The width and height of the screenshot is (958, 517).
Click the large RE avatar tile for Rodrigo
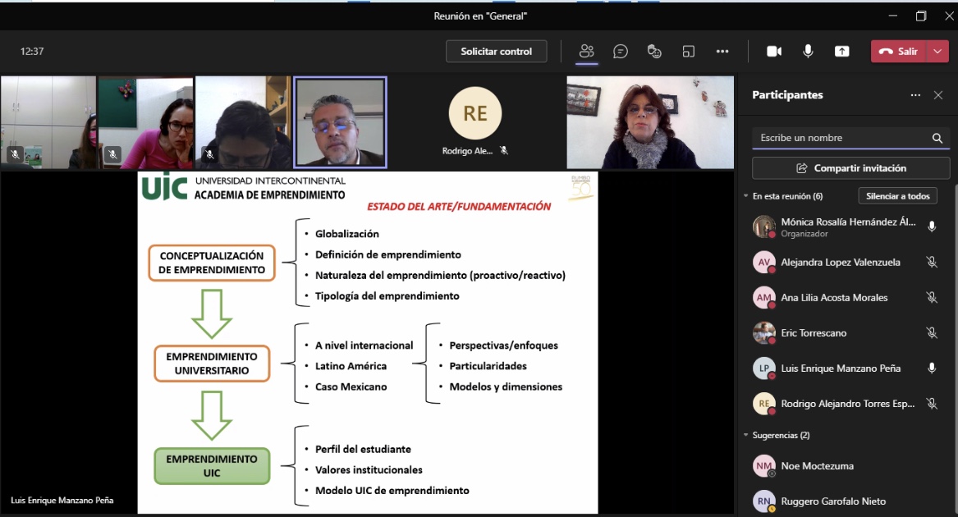click(x=475, y=114)
